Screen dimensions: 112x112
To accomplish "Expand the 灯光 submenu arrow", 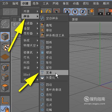I will (x=38, y=57).
